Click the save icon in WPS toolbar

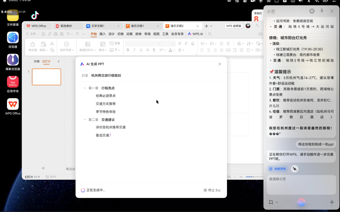43,34
